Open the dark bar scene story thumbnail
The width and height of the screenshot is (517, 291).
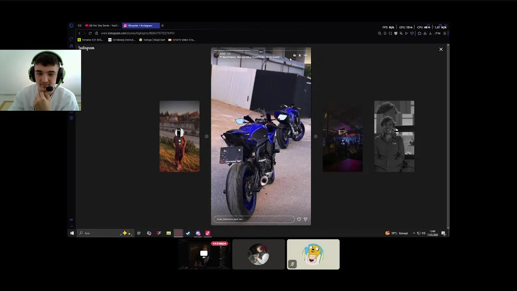(343, 136)
